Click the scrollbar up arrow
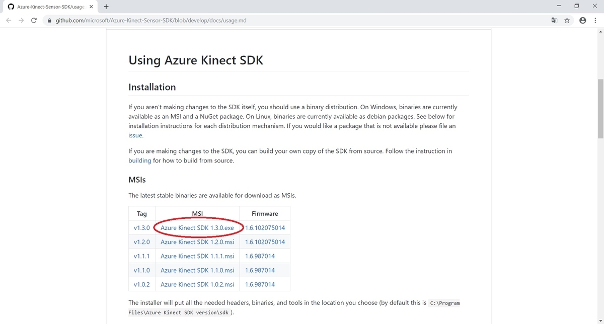This screenshot has height=324, width=604. tap(600, 32)
